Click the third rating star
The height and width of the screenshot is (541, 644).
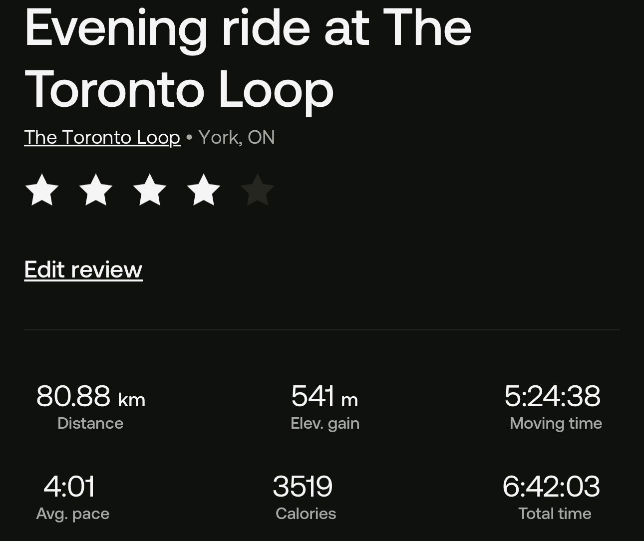[150, 190]
